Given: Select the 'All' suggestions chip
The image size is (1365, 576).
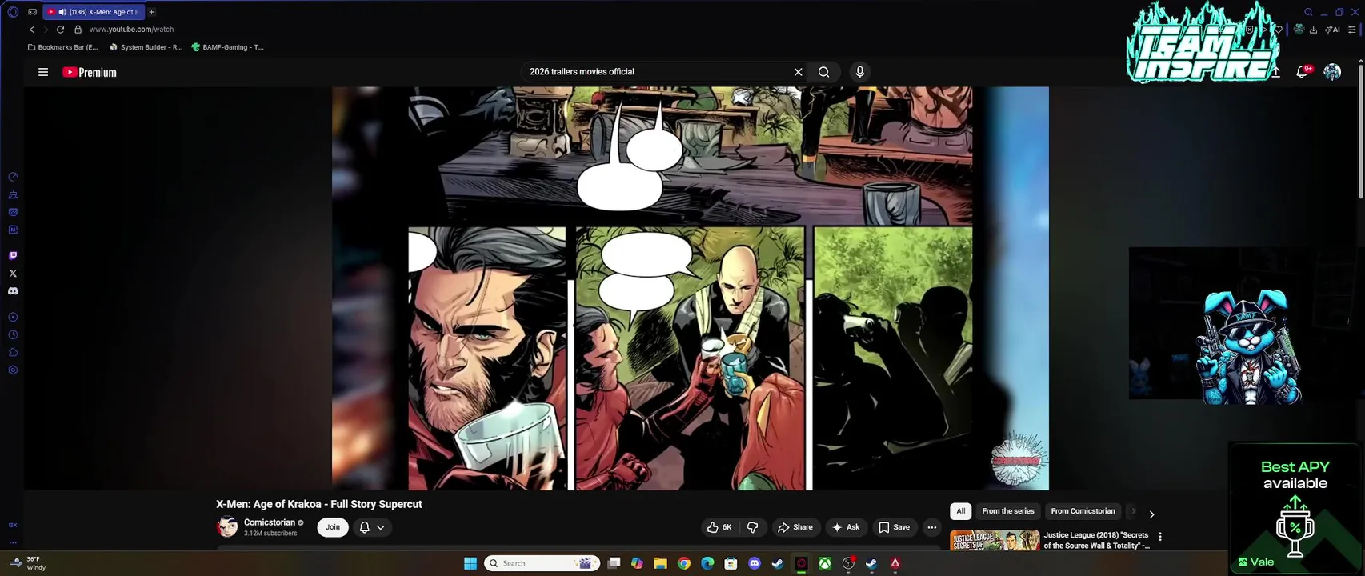Looking at the screenshot, I should pos(961,511).
